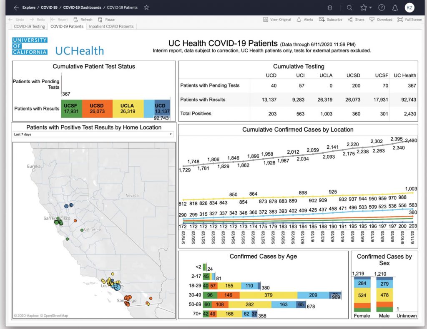
Task: Select the yellow UCLA 26,319 bar segment
Action: click(x=128, y=109)
